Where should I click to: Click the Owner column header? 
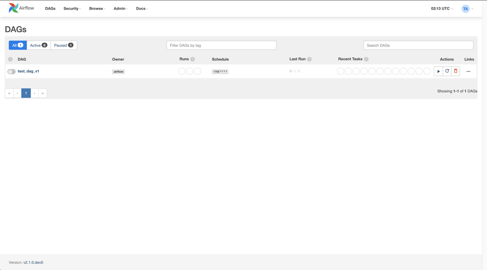[x=118, y=59]
